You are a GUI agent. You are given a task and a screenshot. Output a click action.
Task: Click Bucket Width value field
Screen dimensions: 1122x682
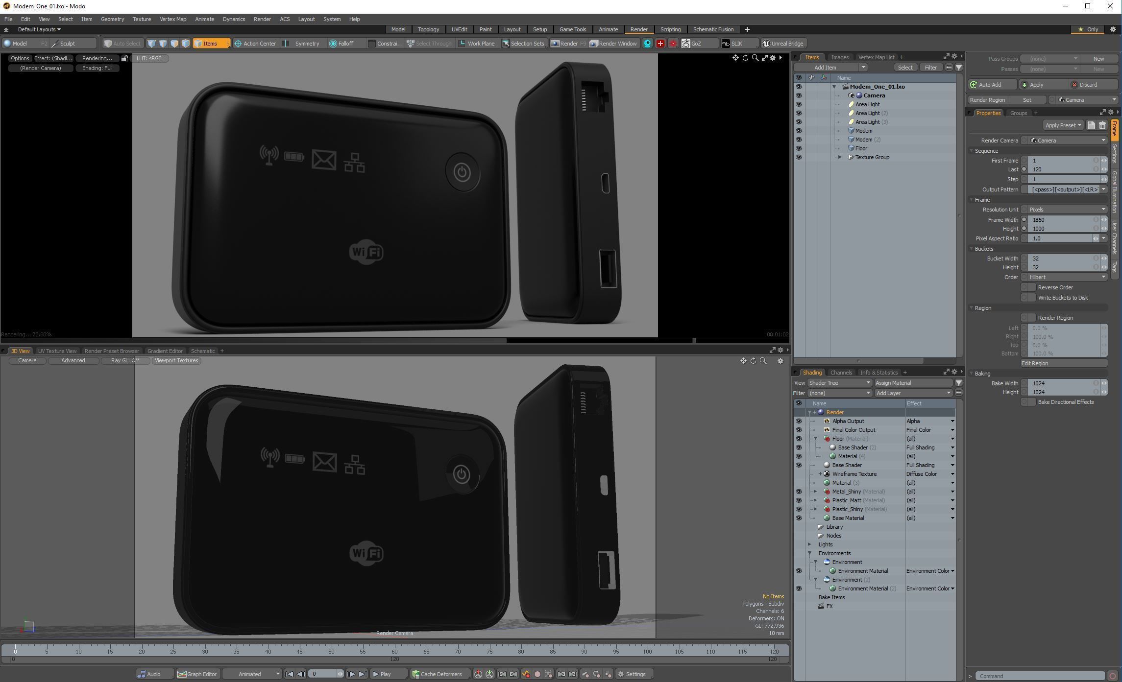click(1062, 259)
